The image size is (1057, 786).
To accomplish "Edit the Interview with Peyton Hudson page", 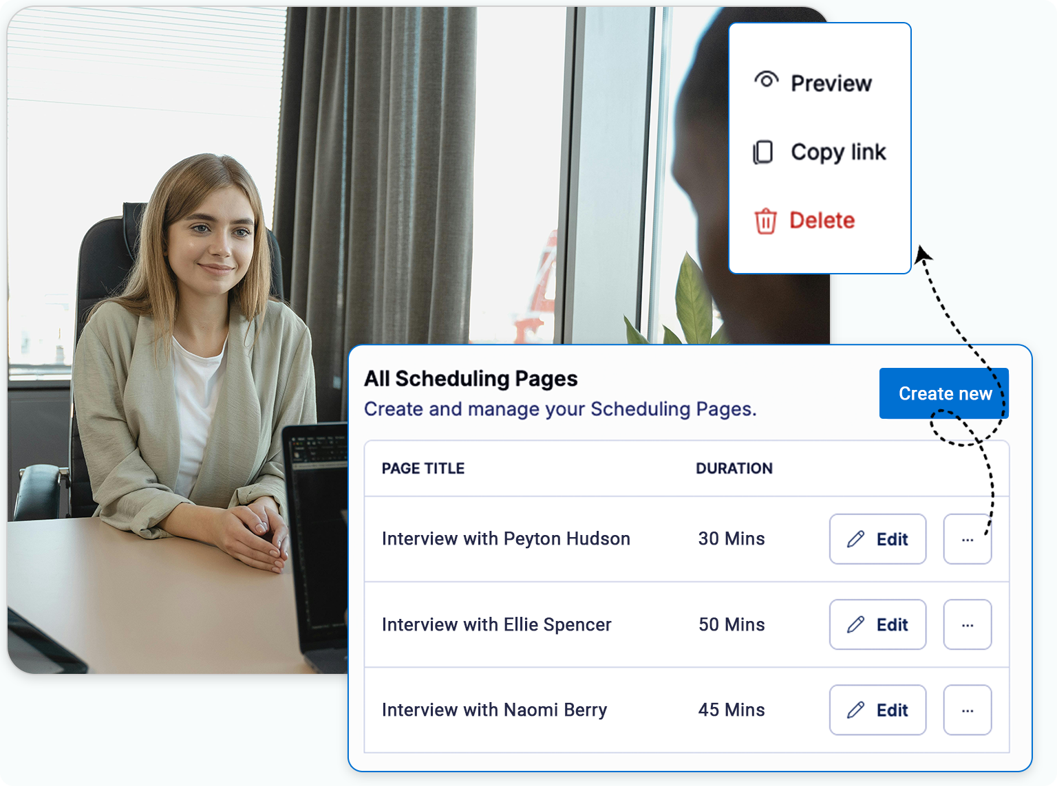I will (x=877, y=539).
